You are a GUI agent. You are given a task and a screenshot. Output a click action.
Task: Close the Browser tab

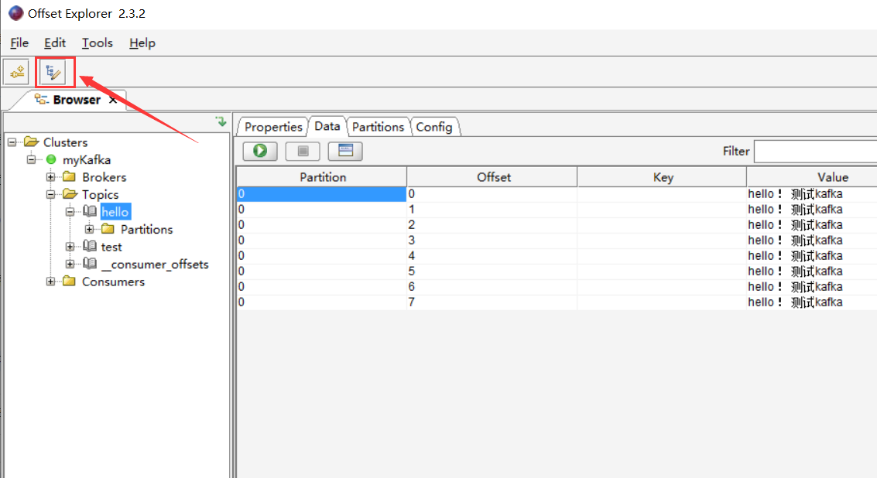pos(113,100)
